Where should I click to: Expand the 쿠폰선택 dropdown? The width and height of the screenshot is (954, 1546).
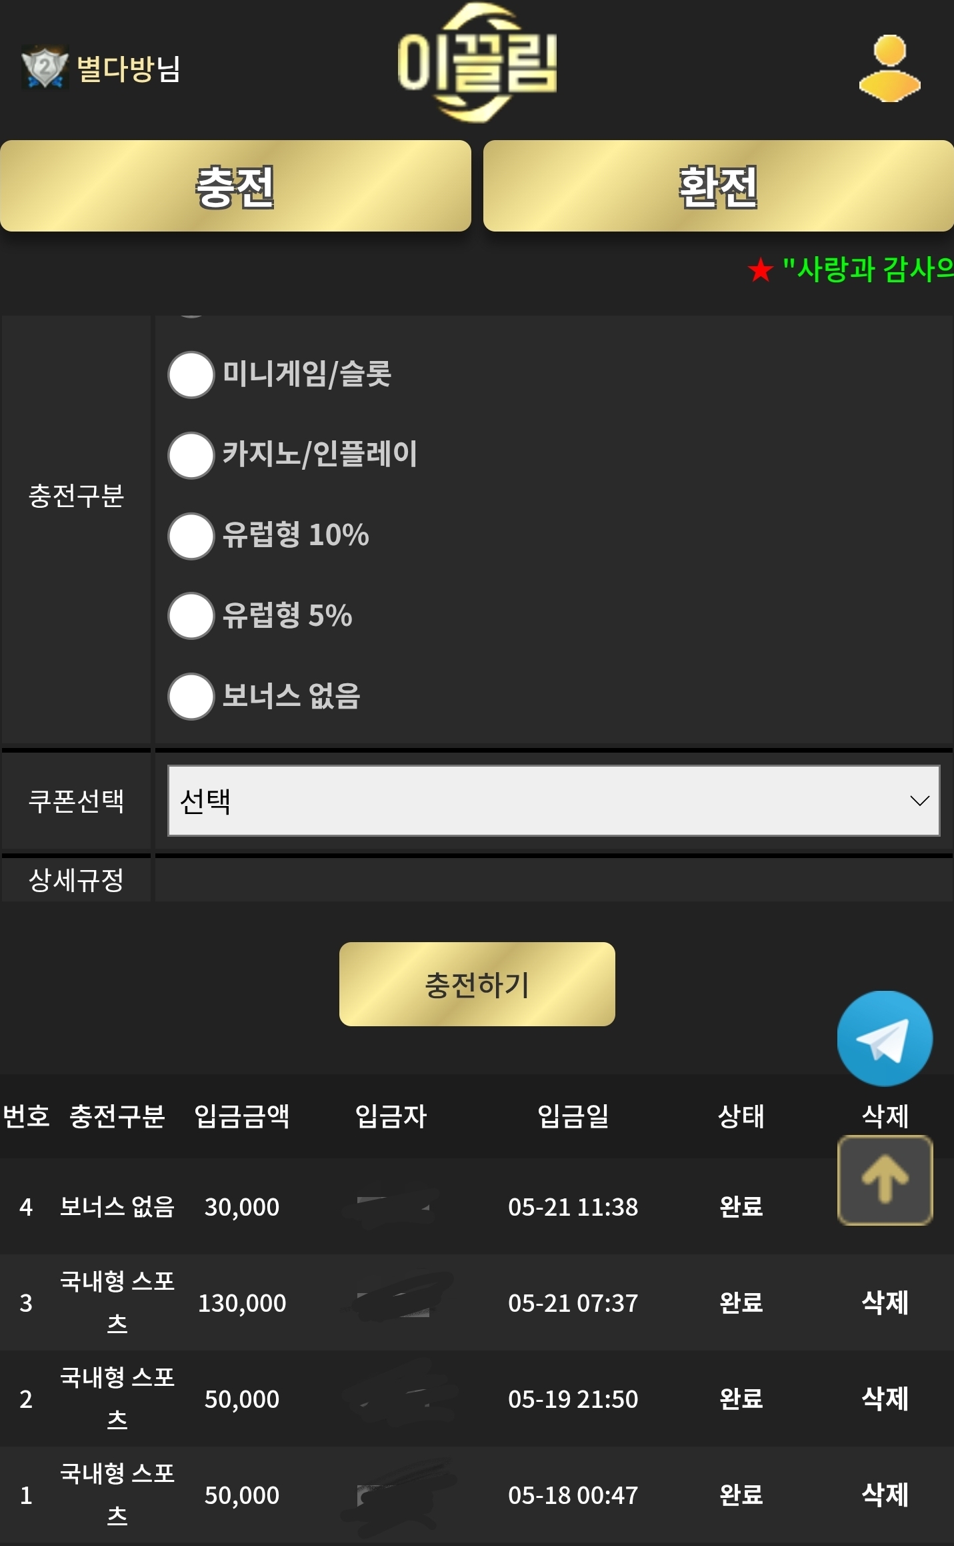tap(553, 801)
